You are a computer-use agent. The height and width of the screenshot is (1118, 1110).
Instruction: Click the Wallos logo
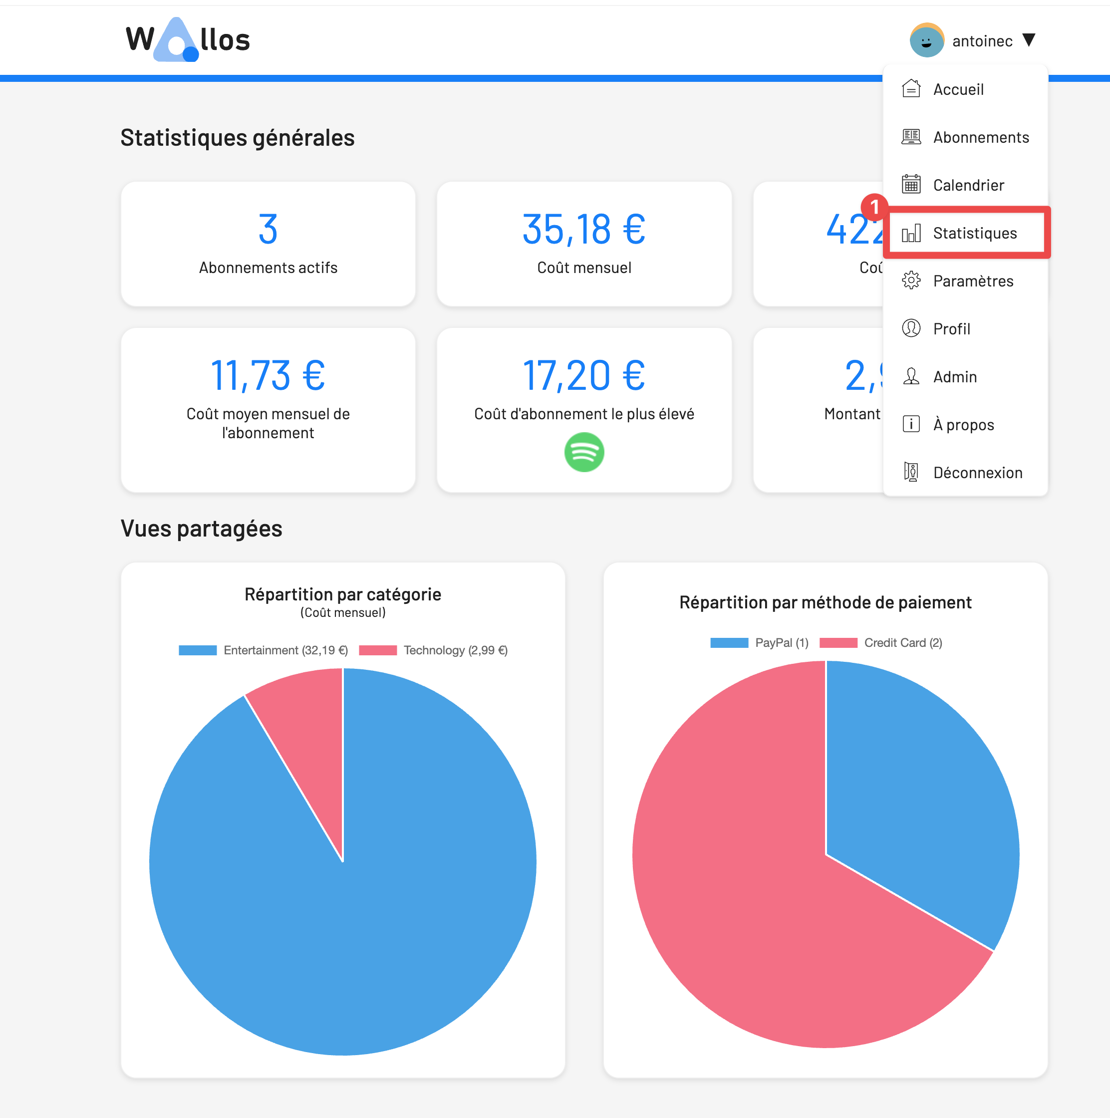pos(188,40)
